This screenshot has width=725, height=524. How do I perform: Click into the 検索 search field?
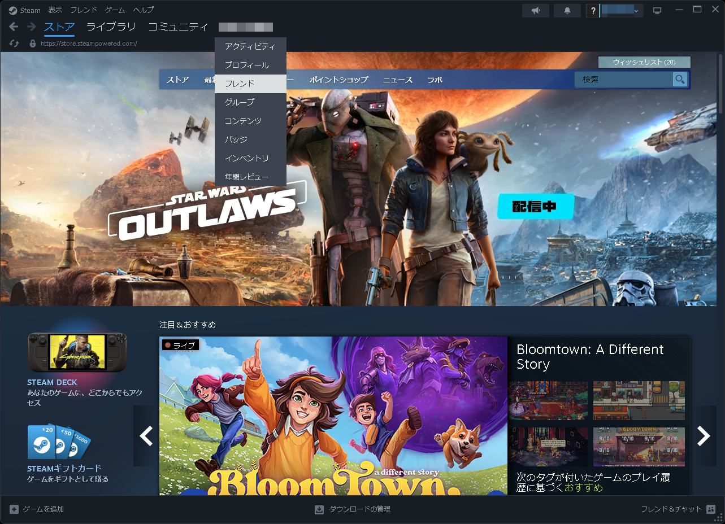click(x=624, y=80)
